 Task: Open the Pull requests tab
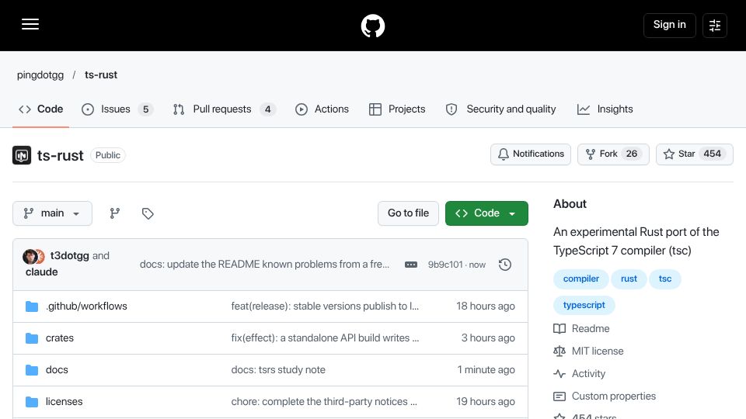224,109
